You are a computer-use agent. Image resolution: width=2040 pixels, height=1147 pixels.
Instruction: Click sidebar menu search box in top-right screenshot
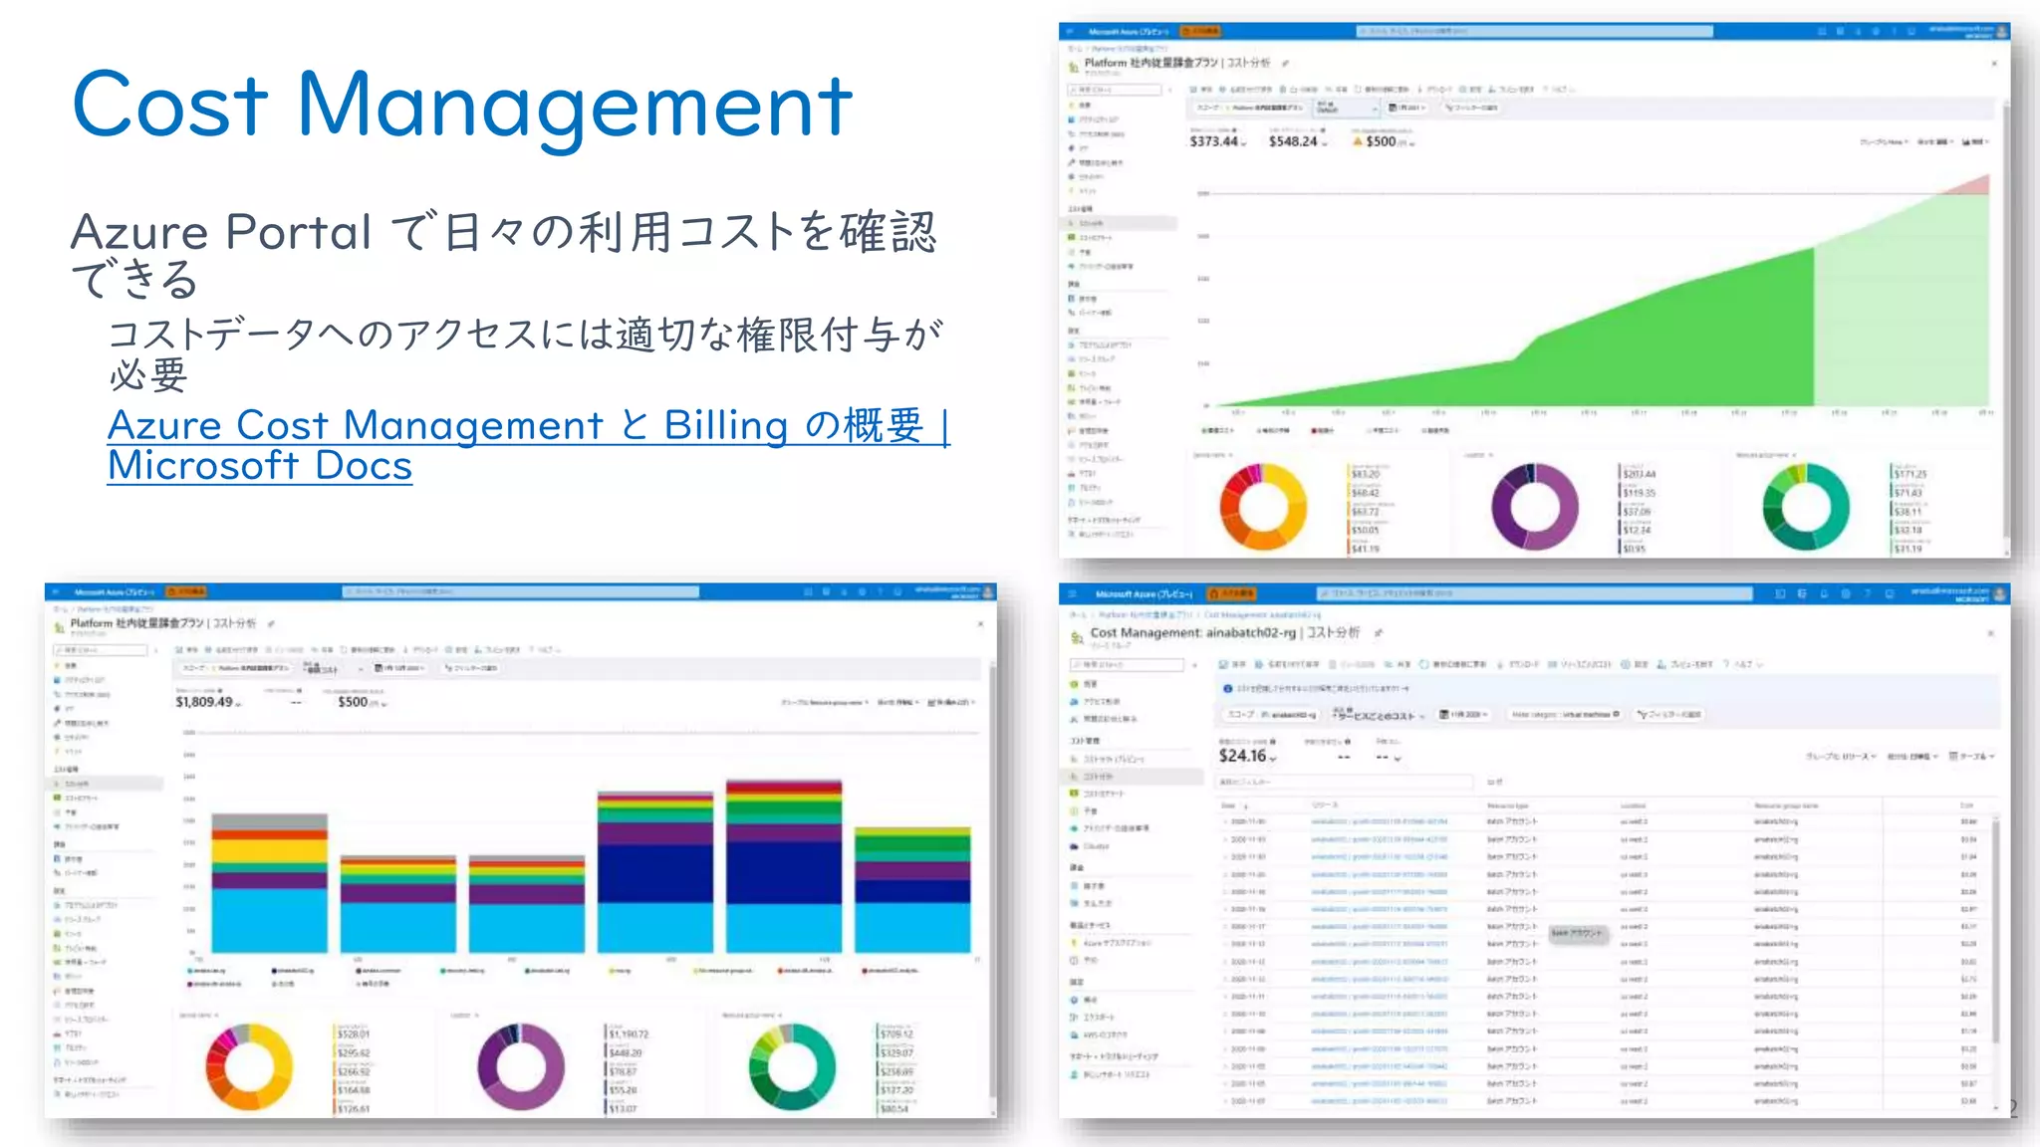pyautogui.click(x=1115, y=90)
